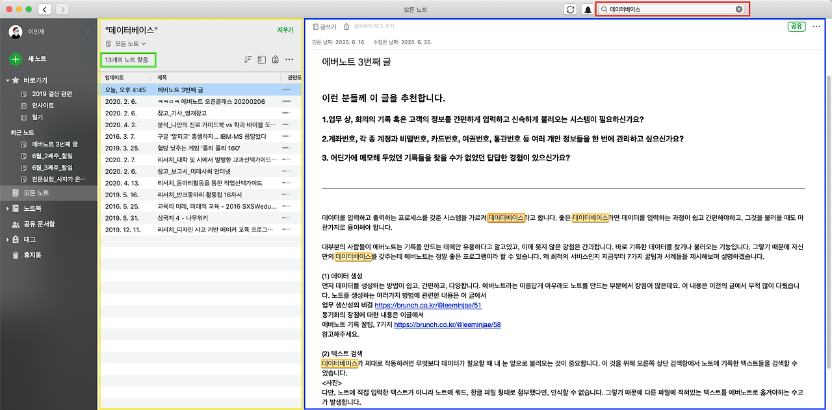Image resolution: width=832 pixels, height=410 pixels.
Task: Go back with the left arrow button
Action: 45,10
